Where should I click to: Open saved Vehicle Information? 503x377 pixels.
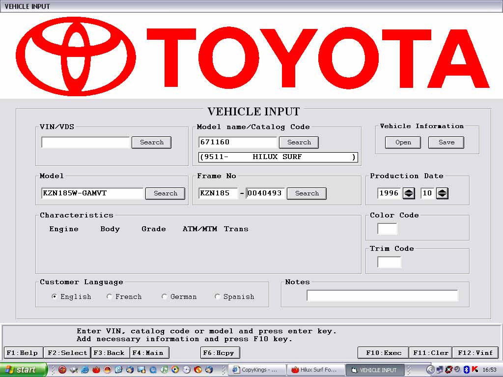tap(403, 142)
